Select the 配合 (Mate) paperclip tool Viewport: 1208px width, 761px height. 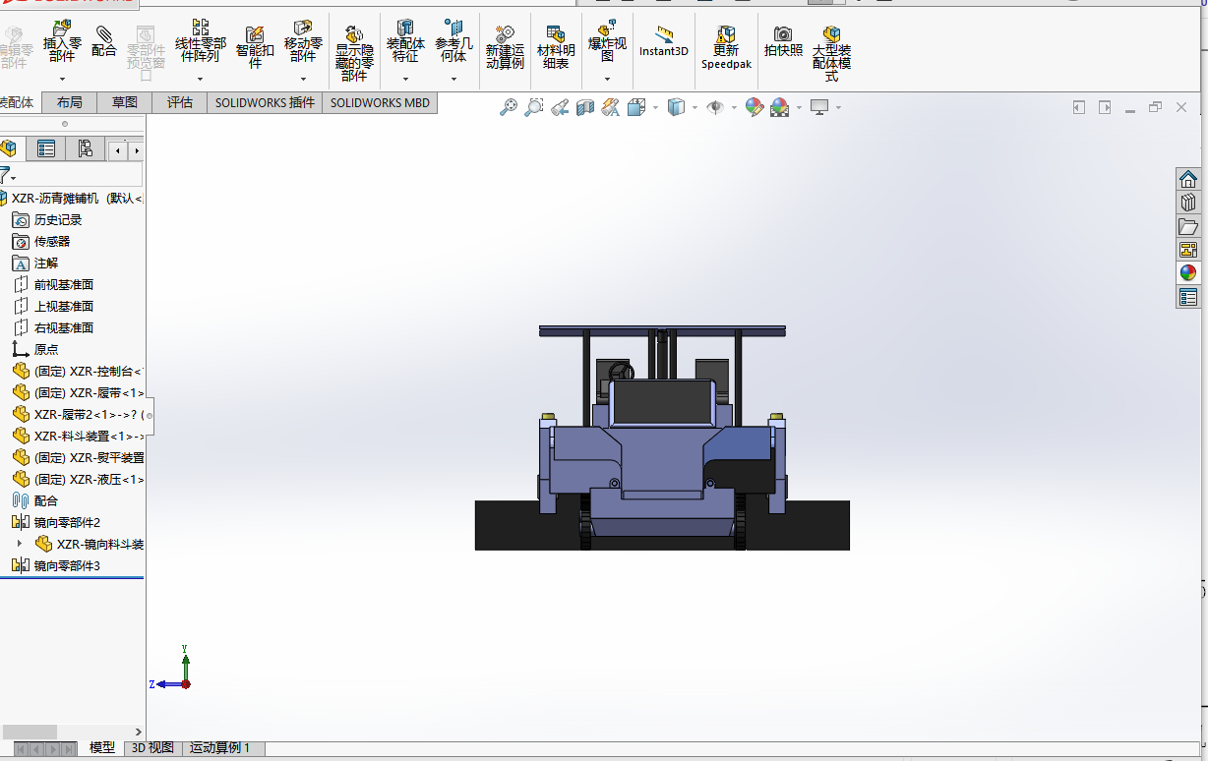(103, 42)
